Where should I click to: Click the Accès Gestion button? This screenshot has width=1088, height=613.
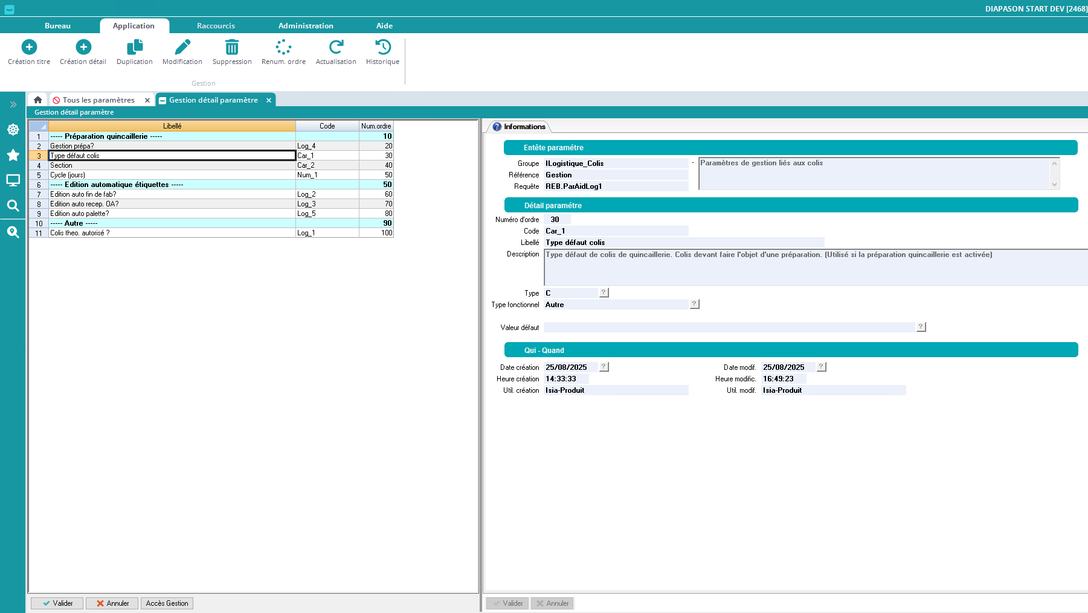pyautogui.click(x=167, y=603)
